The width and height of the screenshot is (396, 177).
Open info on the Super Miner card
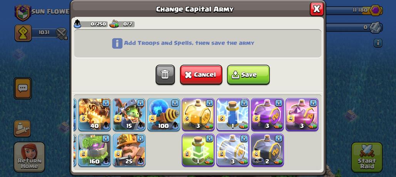point(140,138)
